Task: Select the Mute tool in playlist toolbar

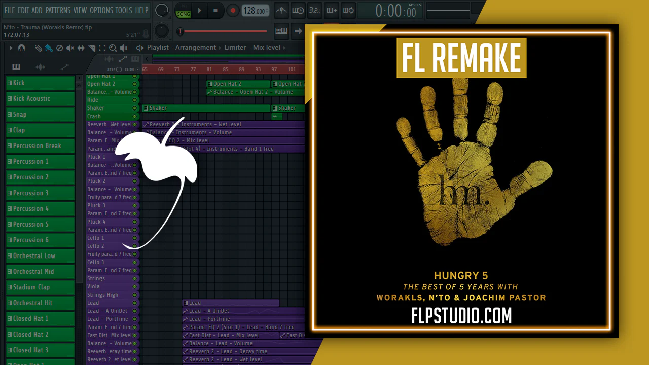Action: coord(70,48)
